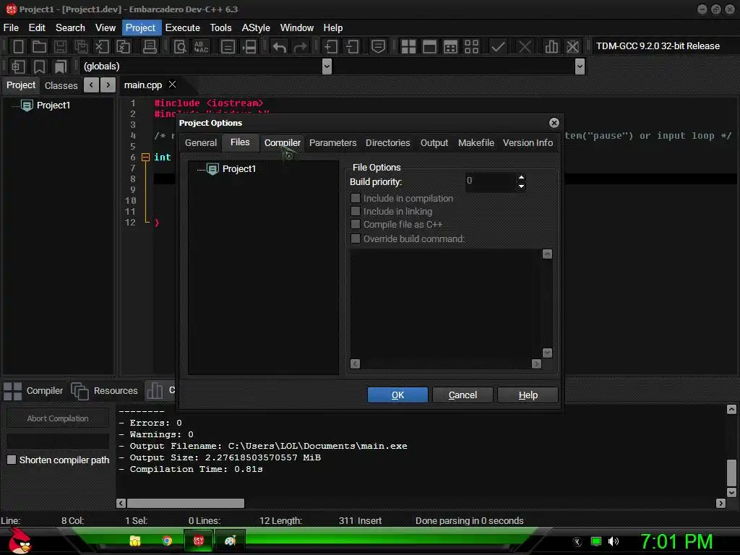Confirm the dialog with OK
The width and height of the screenshot is (740, 555).
[397, 395]
